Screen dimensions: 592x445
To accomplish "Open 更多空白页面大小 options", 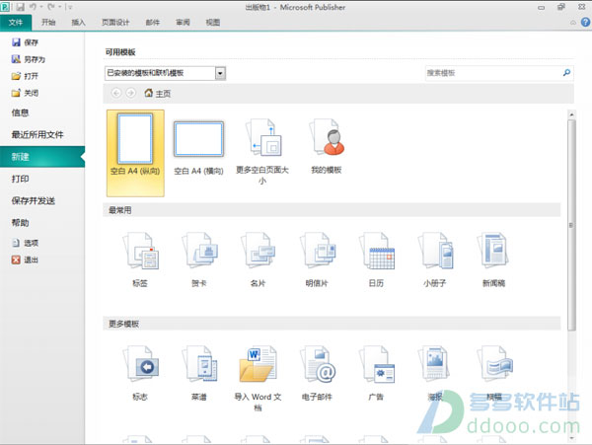I will pyautogui.click(x=262, y=151).
